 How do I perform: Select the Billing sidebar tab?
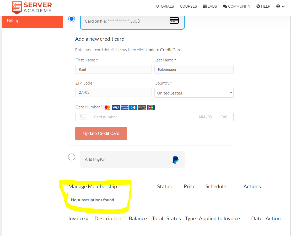coord(32,21)
